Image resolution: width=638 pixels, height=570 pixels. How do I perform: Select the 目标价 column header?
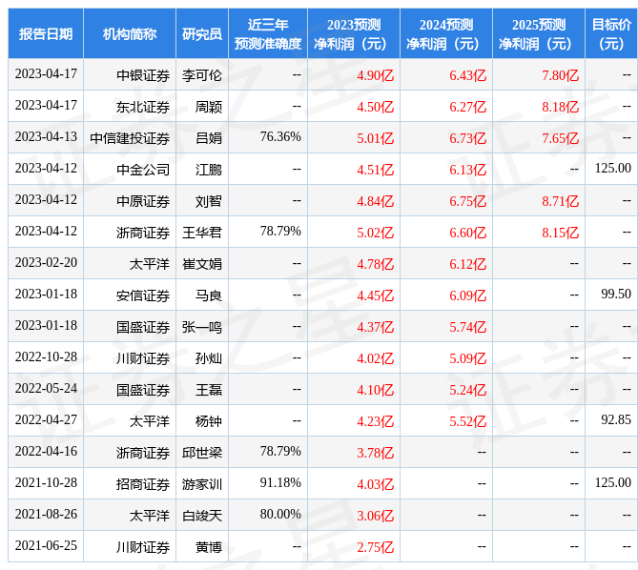coord(610,33)
